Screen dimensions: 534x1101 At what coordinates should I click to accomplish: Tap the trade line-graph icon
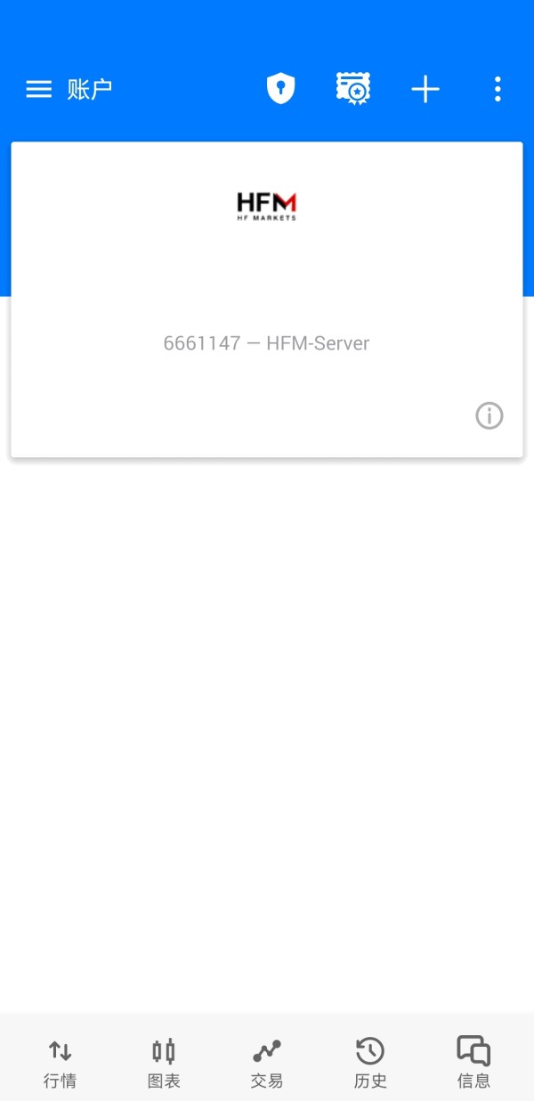point(267,1051)
